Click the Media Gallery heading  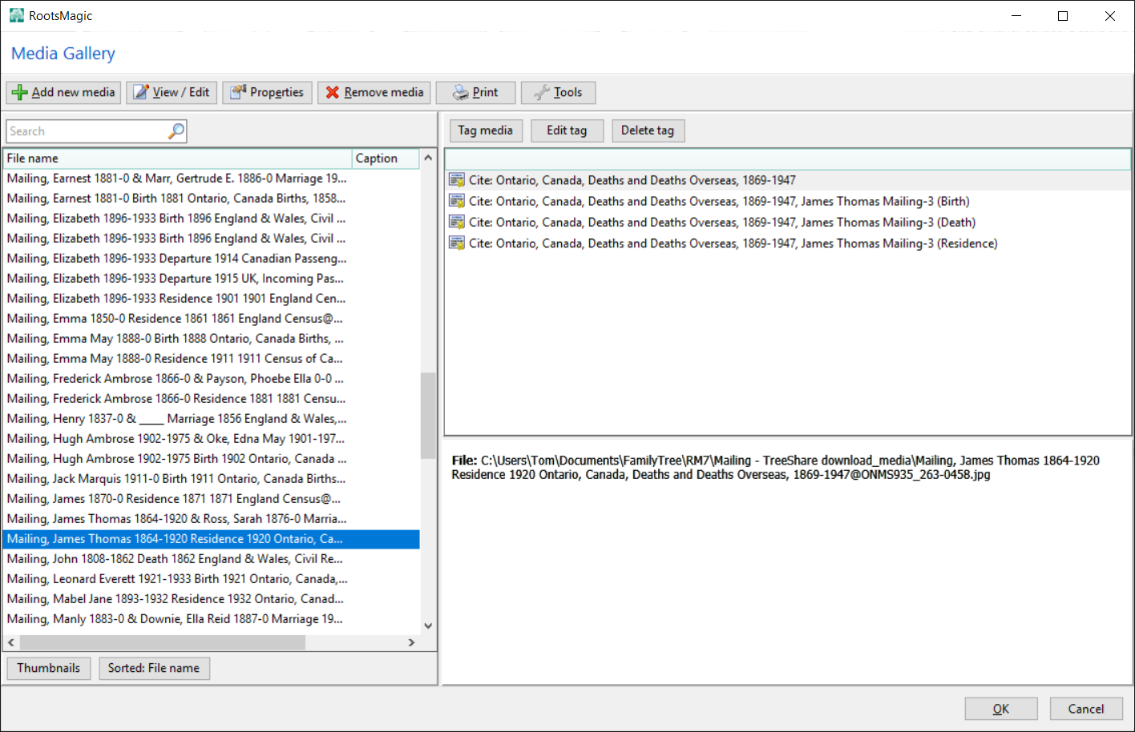pos(63,54)
